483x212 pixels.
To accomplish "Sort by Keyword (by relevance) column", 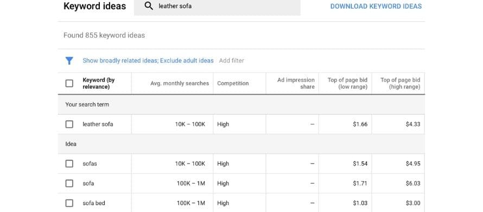I will point(99,83).
